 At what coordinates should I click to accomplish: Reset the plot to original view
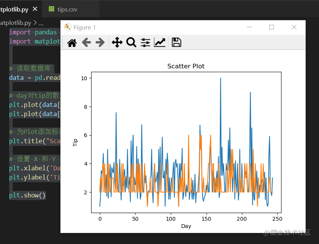pos(72,42)
